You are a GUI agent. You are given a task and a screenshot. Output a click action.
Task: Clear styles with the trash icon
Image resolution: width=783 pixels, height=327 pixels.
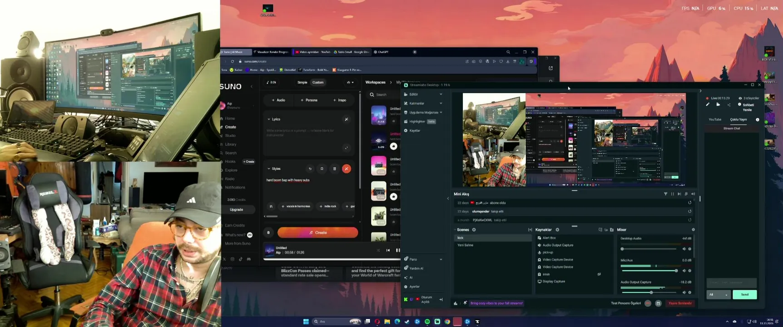(x=335, y=169)
